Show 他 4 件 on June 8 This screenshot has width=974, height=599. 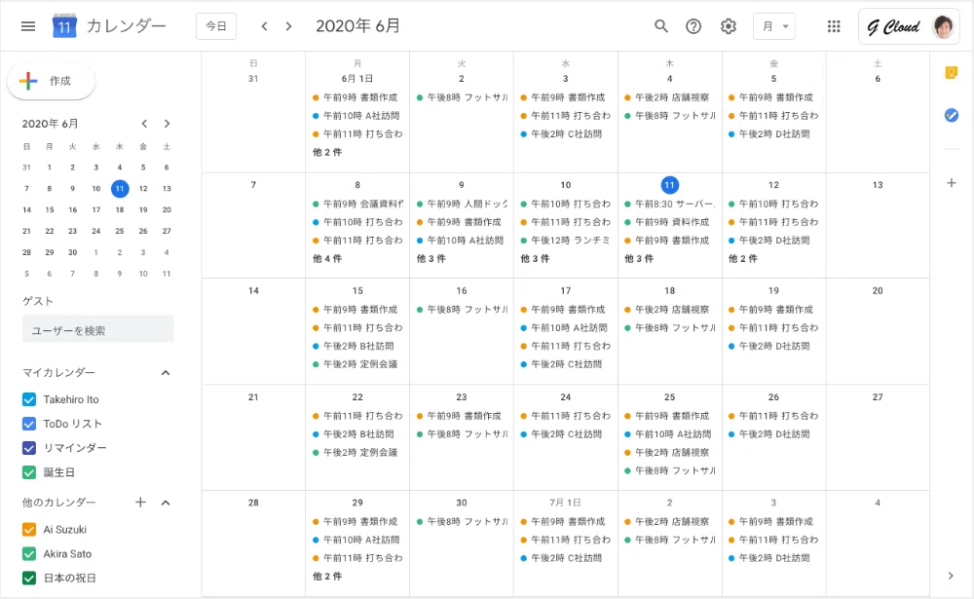(x=327, y=258)
